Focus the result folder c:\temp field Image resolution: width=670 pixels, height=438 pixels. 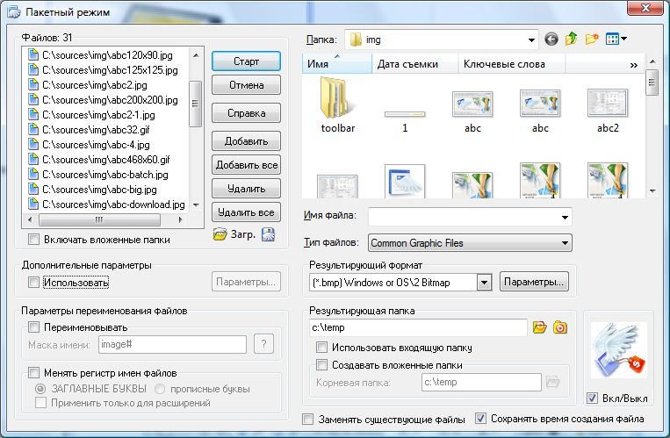coord(418,327)
